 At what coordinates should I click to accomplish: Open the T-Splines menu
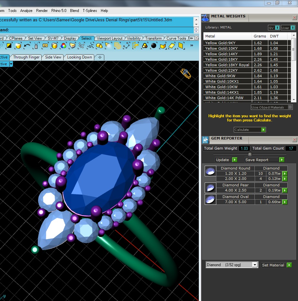point(90,11)
